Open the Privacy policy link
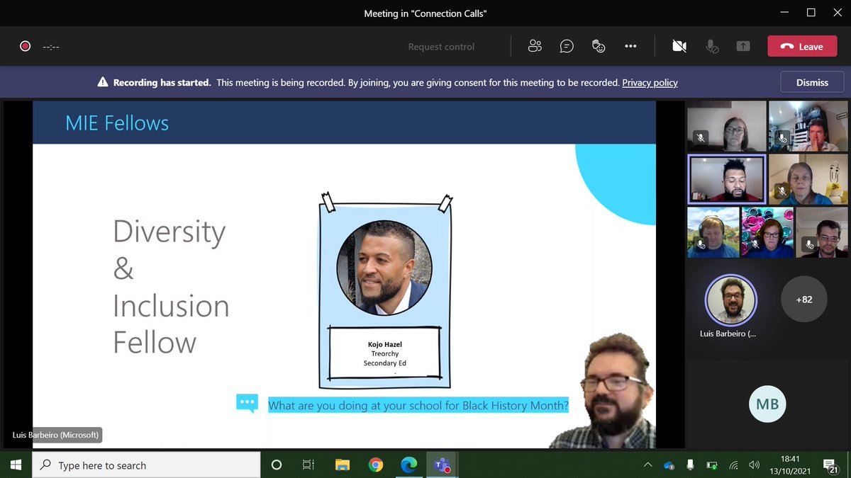This screenshot has width=851, height=478. [x=650, y=83]
